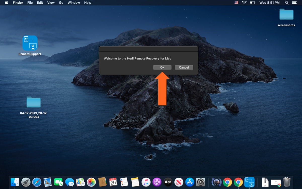
Task: Open Safari from the Dock
Action: pyautogui.click(x=37, y=182)
